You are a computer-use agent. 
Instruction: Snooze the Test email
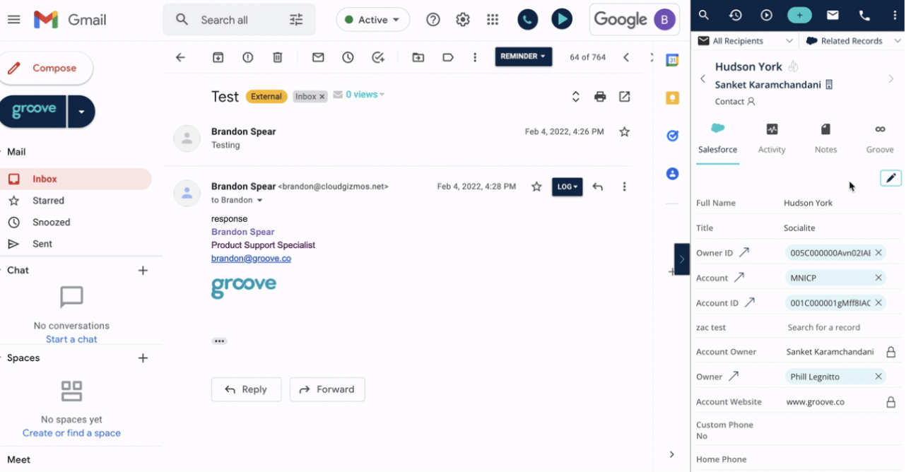[x=348, y=57]
